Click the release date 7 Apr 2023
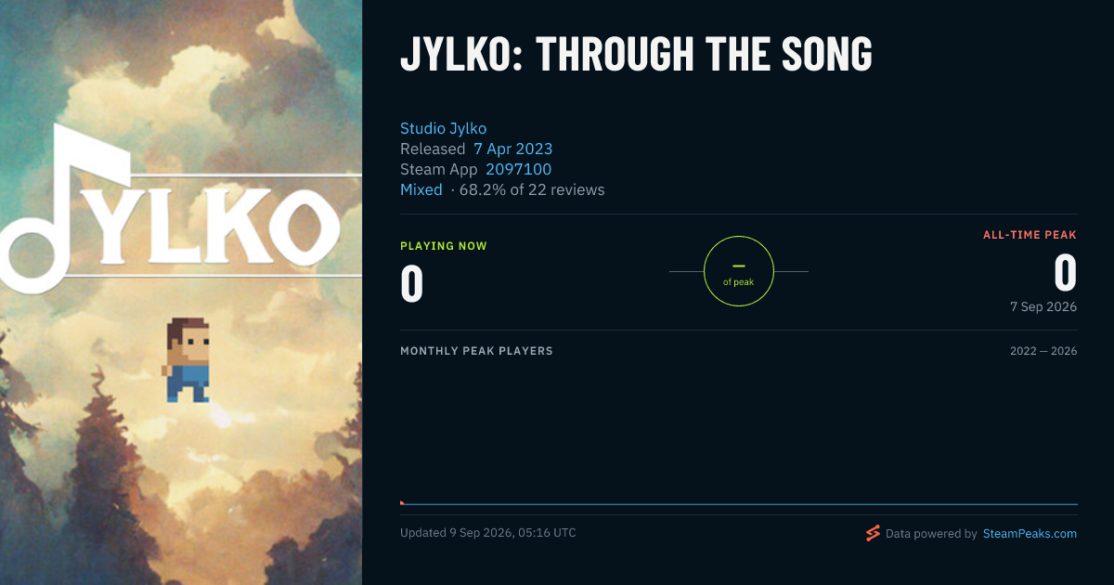This screenshot has height=585, width=1114. 512,149
